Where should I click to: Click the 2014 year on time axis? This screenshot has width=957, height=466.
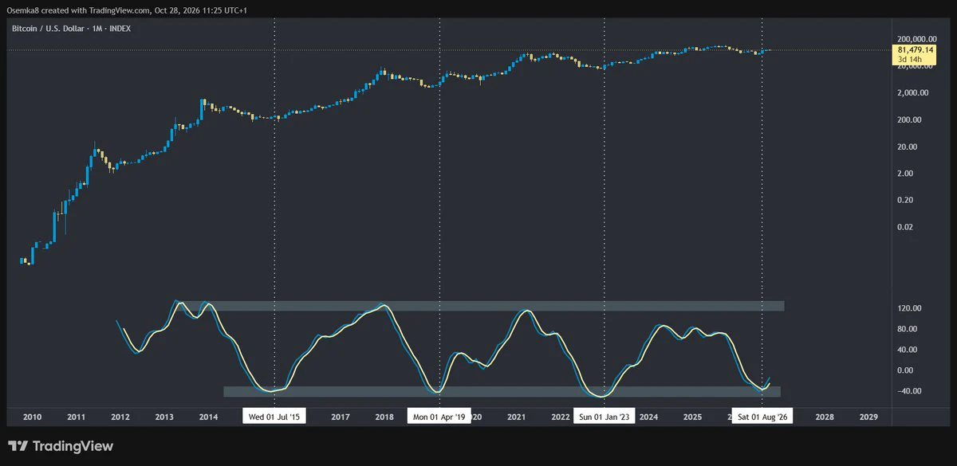(208, 417)
